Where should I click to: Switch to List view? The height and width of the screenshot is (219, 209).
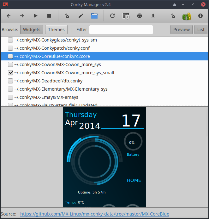[201, 30]
